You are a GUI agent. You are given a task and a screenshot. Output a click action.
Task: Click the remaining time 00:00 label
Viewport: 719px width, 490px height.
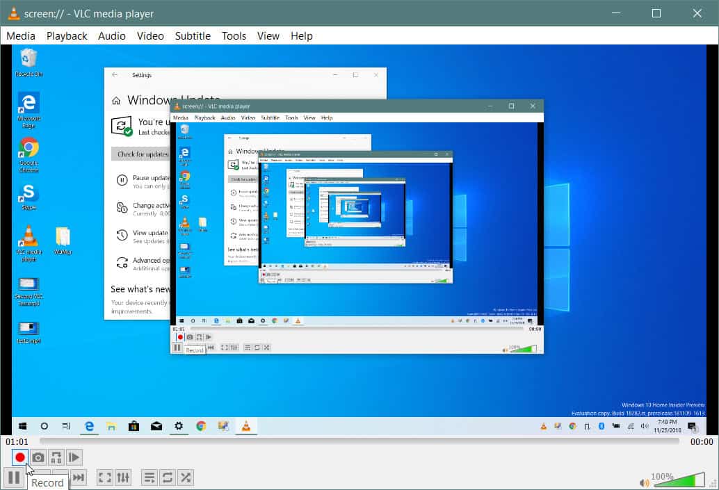[x=702, y=441]
